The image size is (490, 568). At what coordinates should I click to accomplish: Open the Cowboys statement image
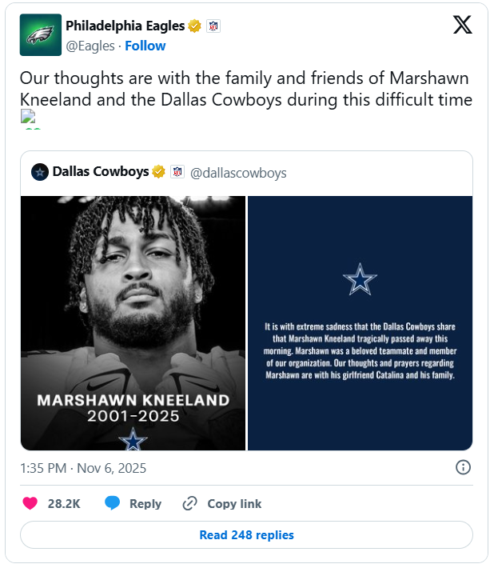point(360,322)
